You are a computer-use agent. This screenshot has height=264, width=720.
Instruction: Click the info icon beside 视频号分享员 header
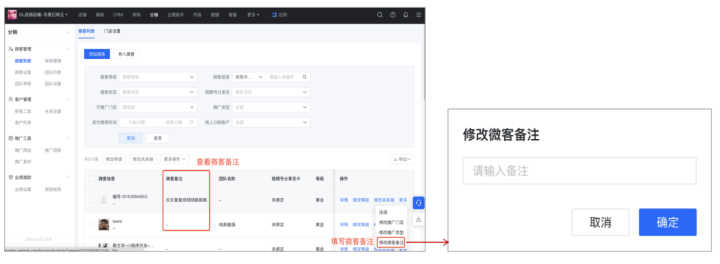(x=299, y=179)
